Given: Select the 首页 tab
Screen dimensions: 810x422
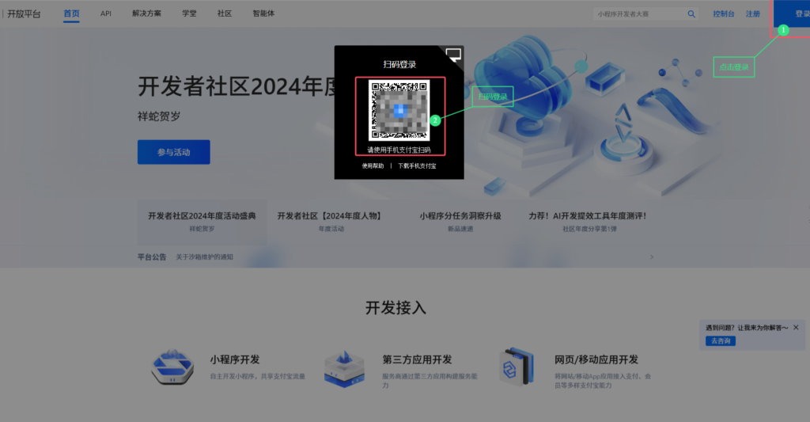Looking at the screenshot, I should point(71,14).
